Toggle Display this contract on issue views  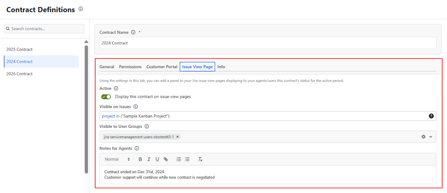tap(106, 97)
